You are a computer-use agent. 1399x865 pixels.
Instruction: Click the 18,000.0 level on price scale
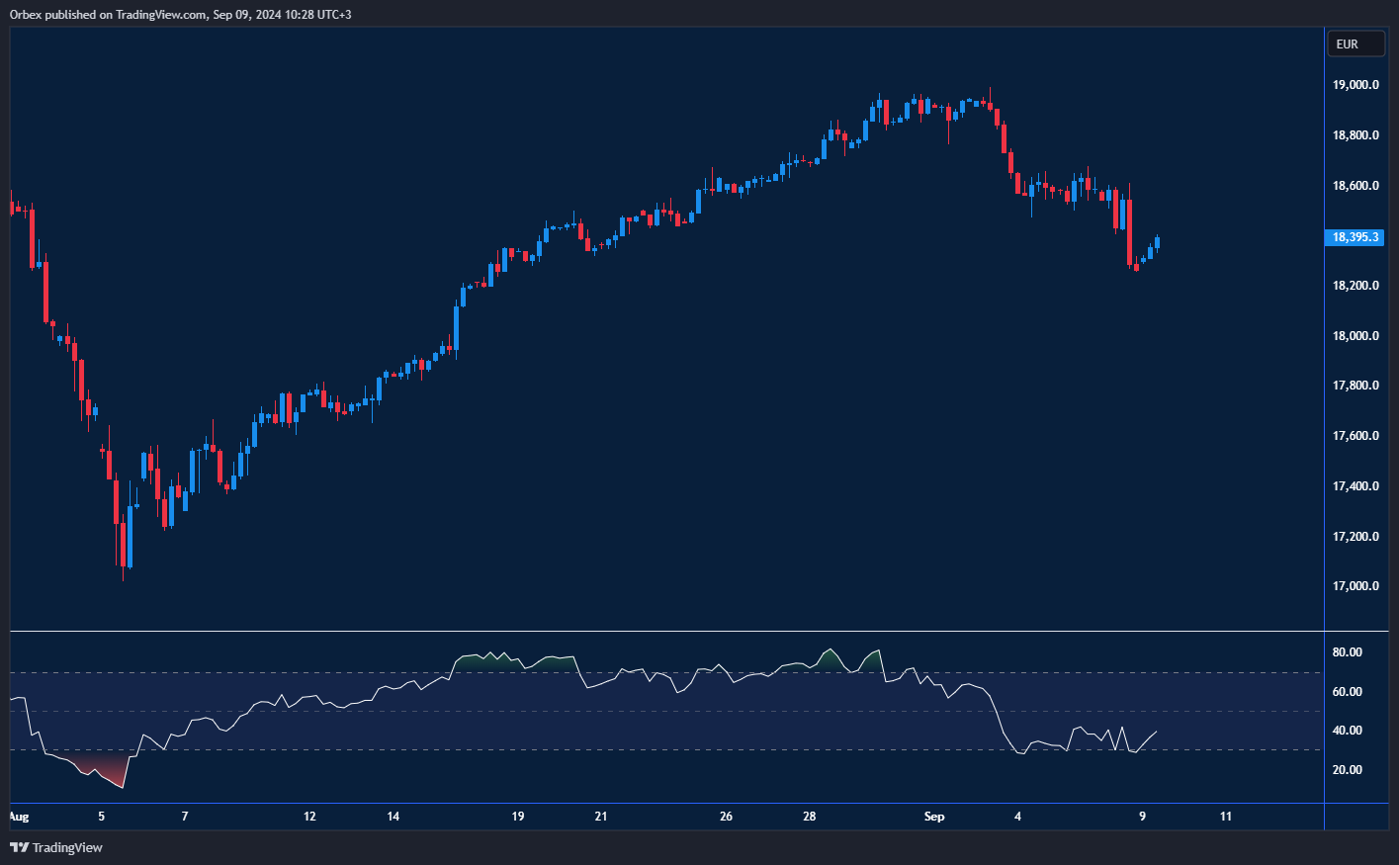1355,336
